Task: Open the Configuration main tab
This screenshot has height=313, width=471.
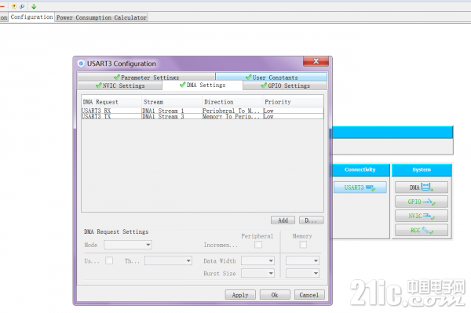Action: click(x=31, y=17)
